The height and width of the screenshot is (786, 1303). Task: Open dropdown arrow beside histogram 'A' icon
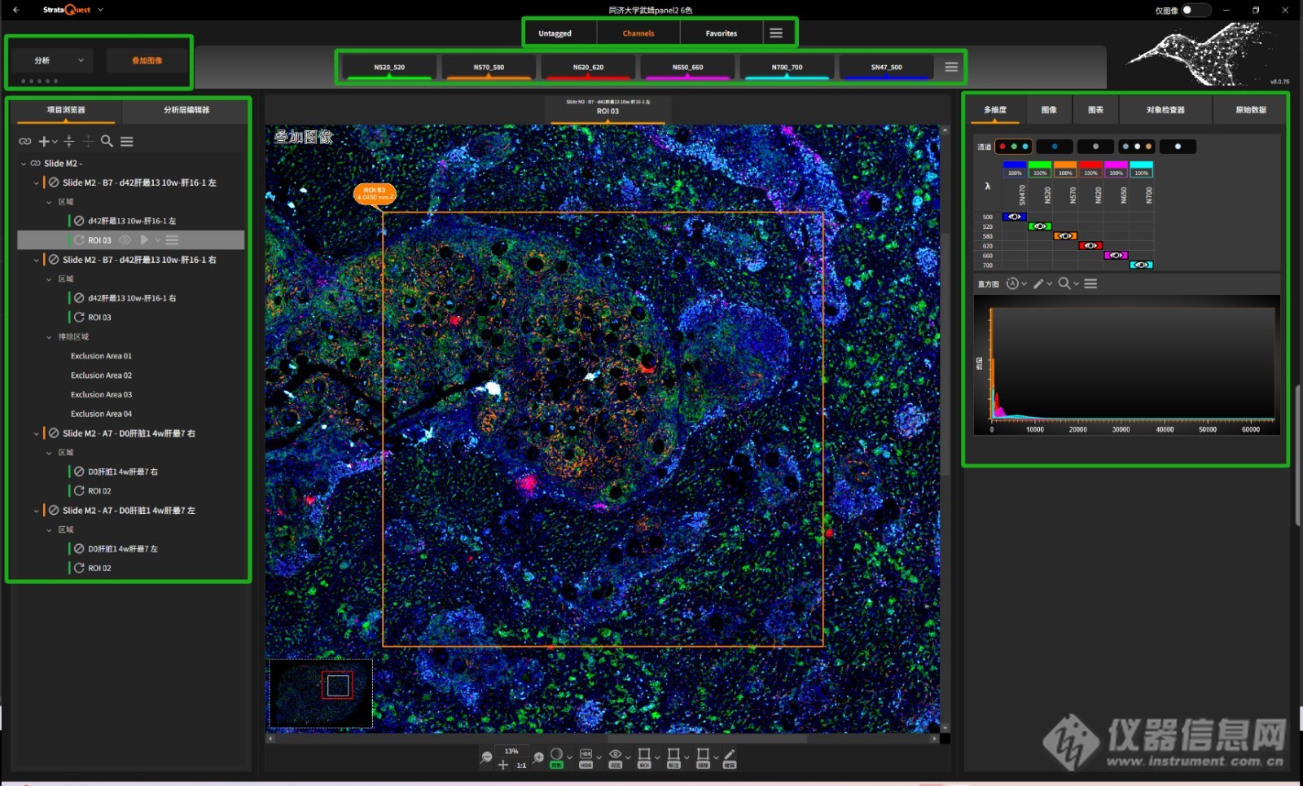[1024, 283]
